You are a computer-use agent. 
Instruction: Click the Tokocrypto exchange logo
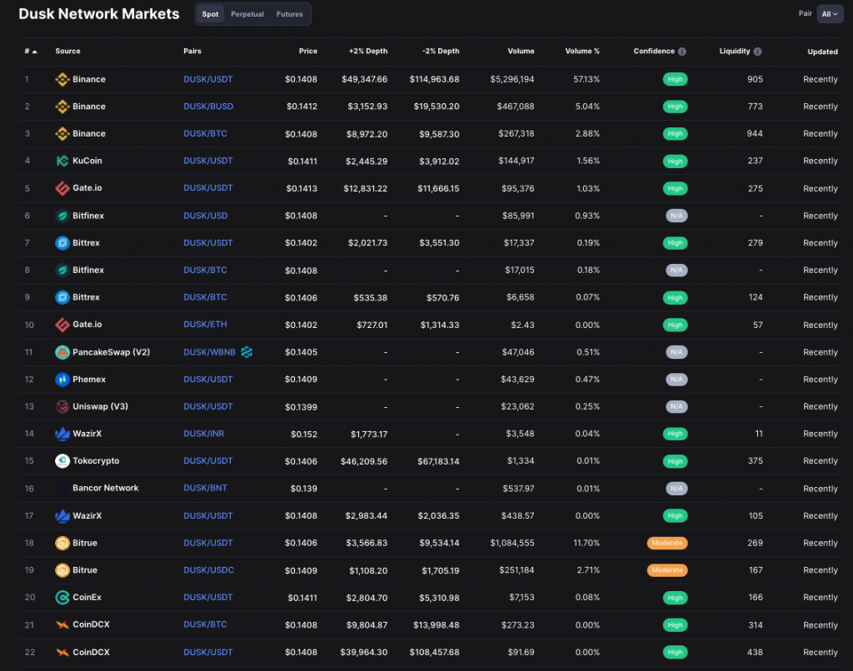[x=62, y=461]
